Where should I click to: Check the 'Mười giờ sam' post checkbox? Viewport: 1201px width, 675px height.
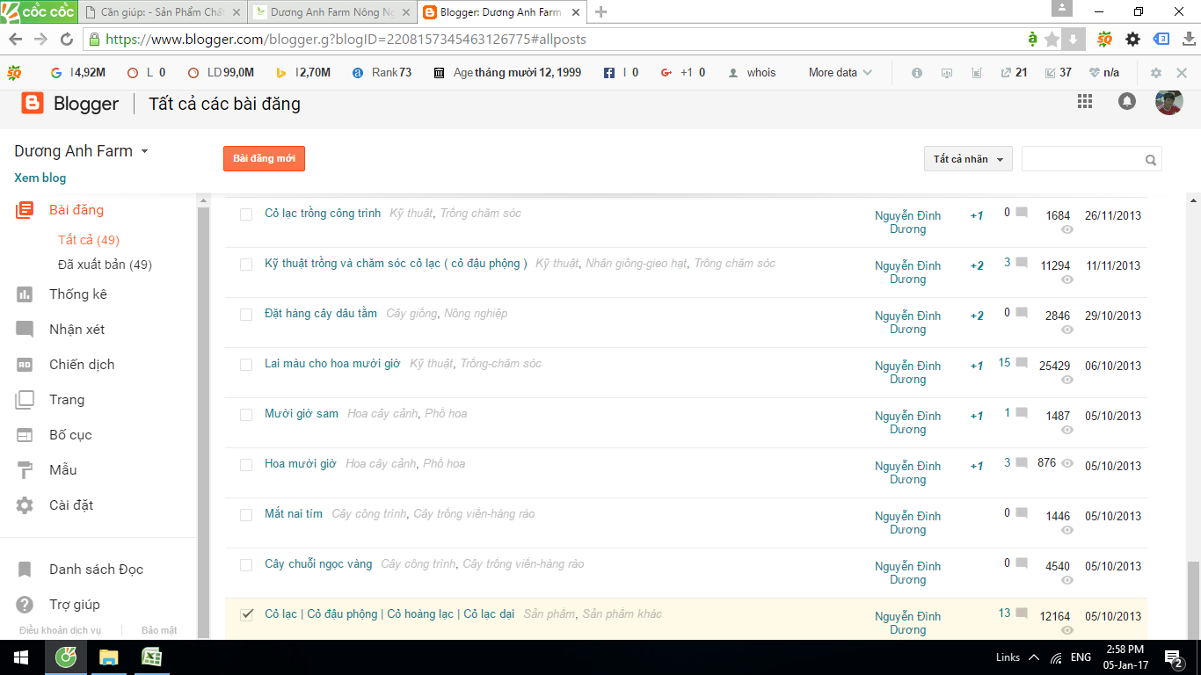(246, 414)
